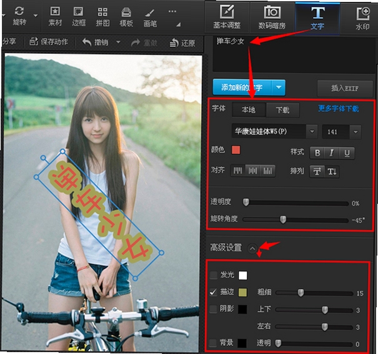Toggle the Italic style icon
This screenshot has width=378, height=354.
point(332,153)
